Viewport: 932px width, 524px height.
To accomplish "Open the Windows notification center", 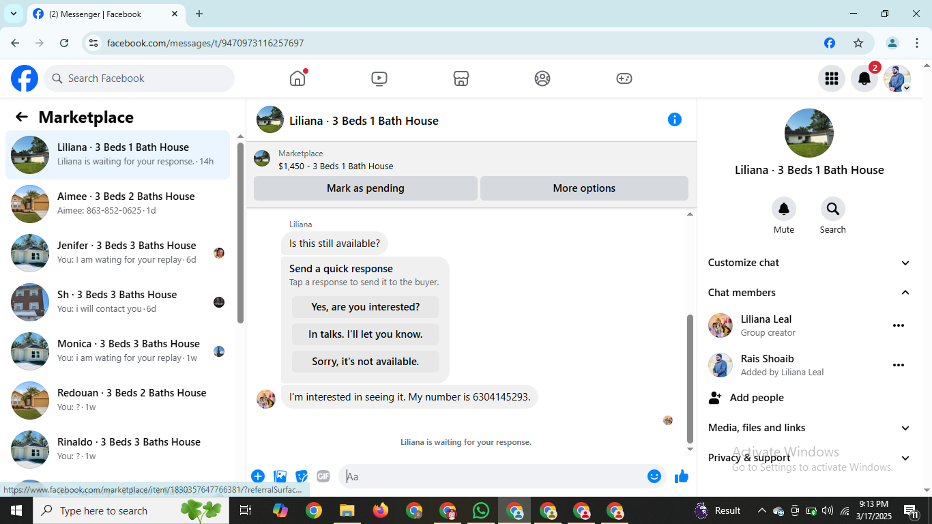I will tap(911, 510).
